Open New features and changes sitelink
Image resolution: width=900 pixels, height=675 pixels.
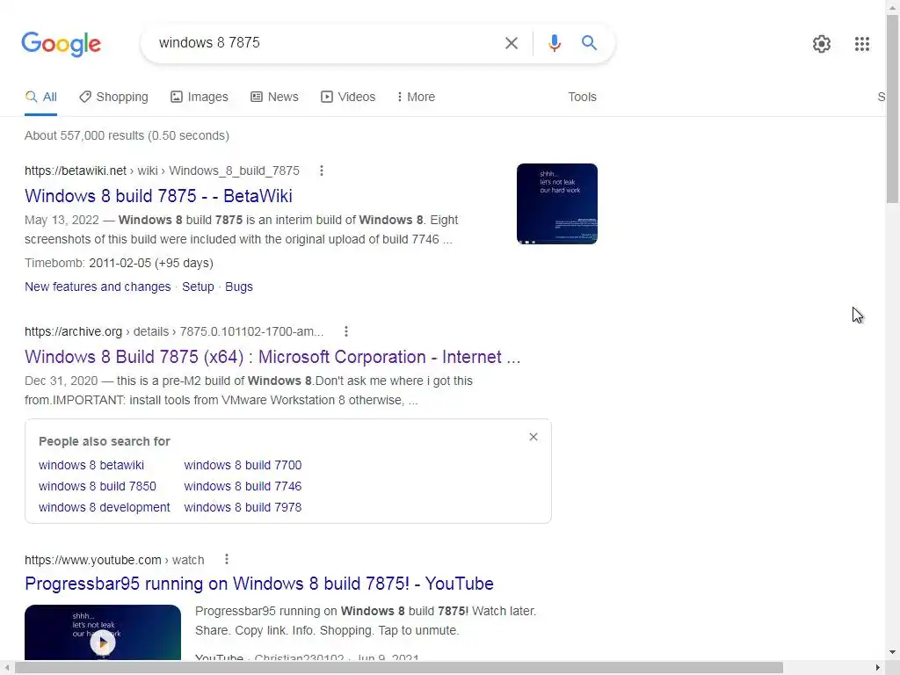[98, 287]
